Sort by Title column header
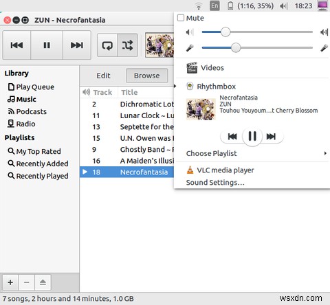The image size is (330, 305). pos(146,92)
